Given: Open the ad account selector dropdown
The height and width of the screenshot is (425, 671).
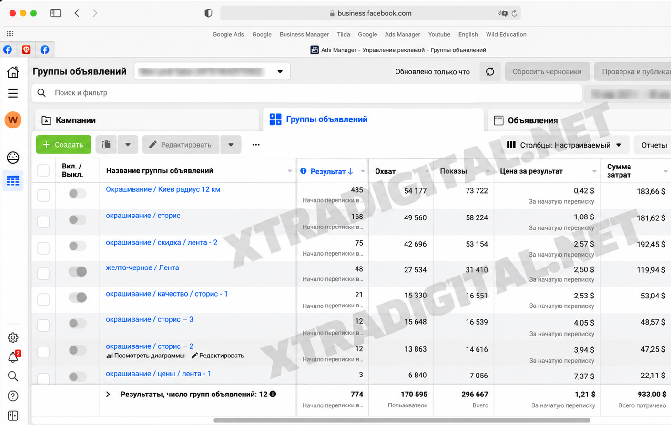Looking at the screenshot, I should coord(212,71).
